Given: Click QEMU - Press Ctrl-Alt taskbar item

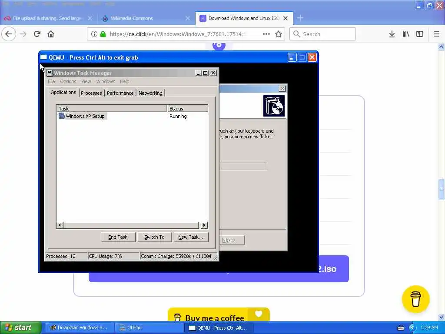Looking at the screenshot, I should tap(219, 328).
